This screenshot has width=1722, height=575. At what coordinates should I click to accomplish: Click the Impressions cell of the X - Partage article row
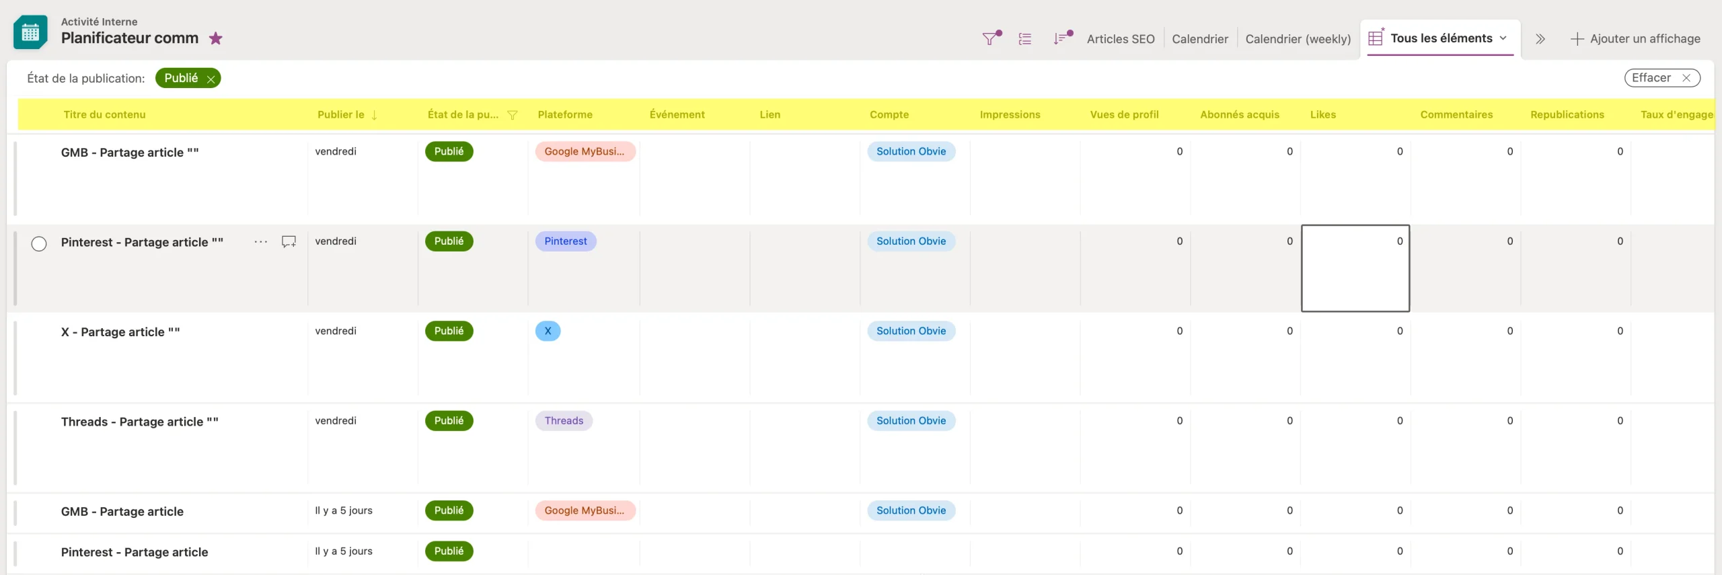tap(1025, 358)
